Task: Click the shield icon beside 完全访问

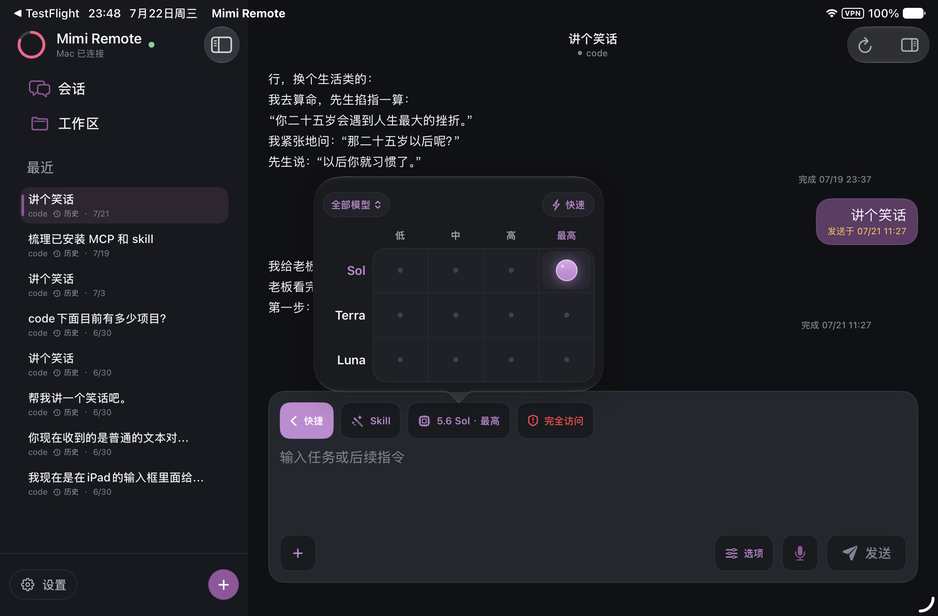Action: point(533,421)
